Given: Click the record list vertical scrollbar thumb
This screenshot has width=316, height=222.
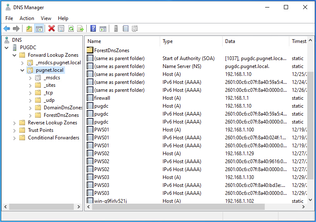Looking at the screenshot, I should tap(310, 125).
